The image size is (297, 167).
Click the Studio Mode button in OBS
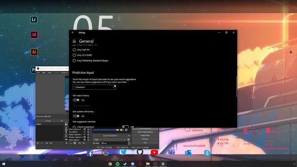[145, 135]
